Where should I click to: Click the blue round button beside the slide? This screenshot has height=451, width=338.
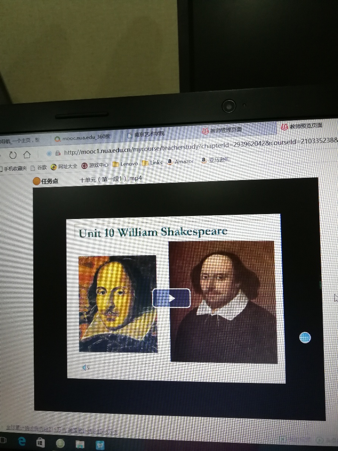(x=305, y=337)
